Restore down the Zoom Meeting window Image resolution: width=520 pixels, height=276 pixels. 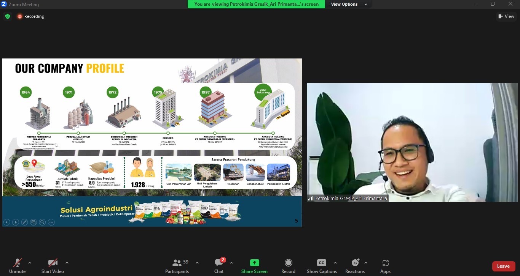(493, 4)
